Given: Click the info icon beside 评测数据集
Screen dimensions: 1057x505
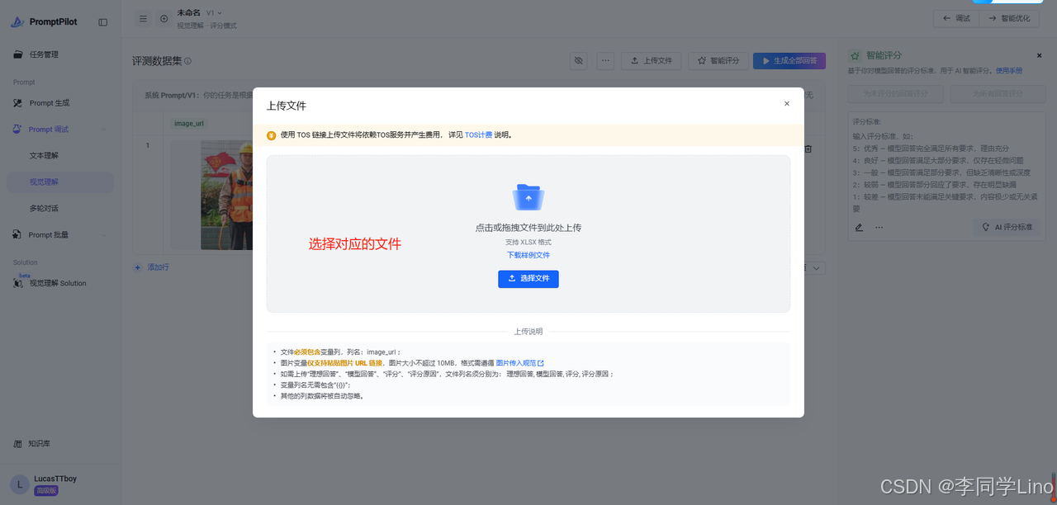Looking at the screenshot, I should (x=188, y=61).
